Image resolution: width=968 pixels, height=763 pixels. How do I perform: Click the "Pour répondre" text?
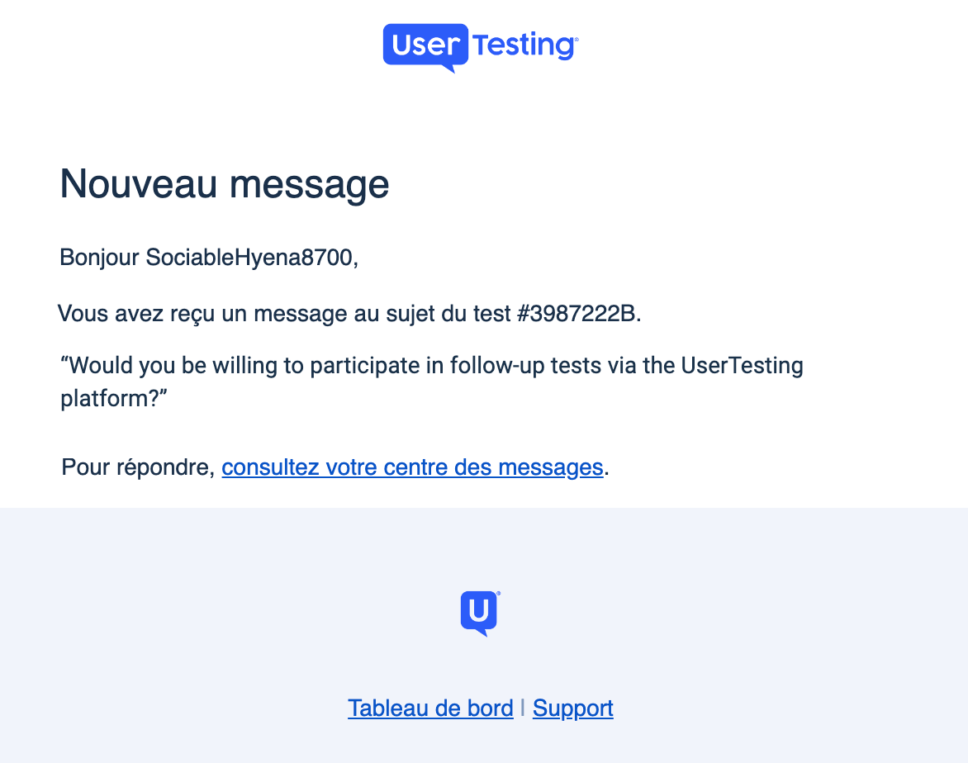(x=138, y=467)
